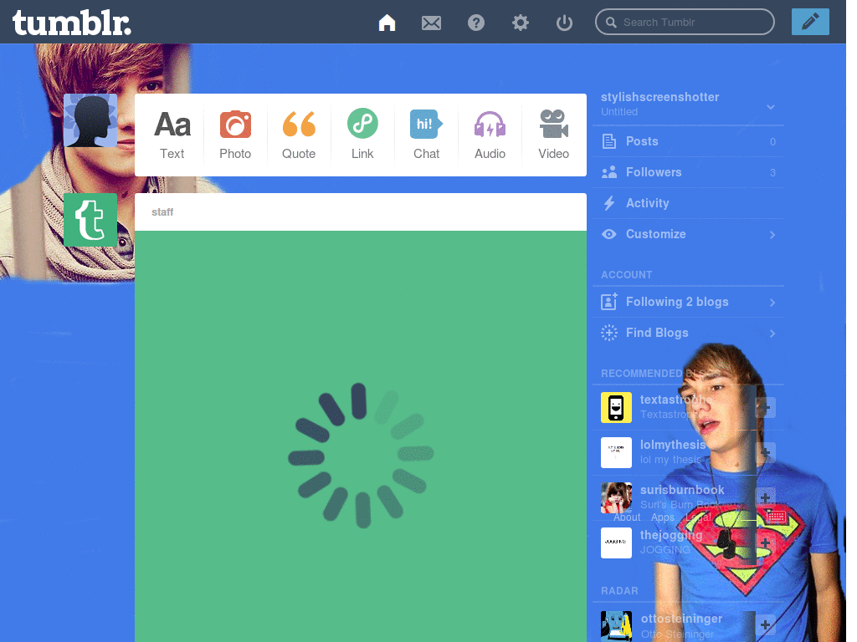Click the Activity lightning bolt icon
This screenshot has width=857, height=642.
pos(609,203)
